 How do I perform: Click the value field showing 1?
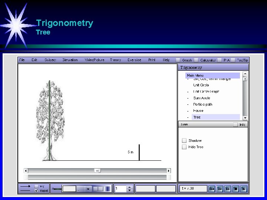(121, 189)
